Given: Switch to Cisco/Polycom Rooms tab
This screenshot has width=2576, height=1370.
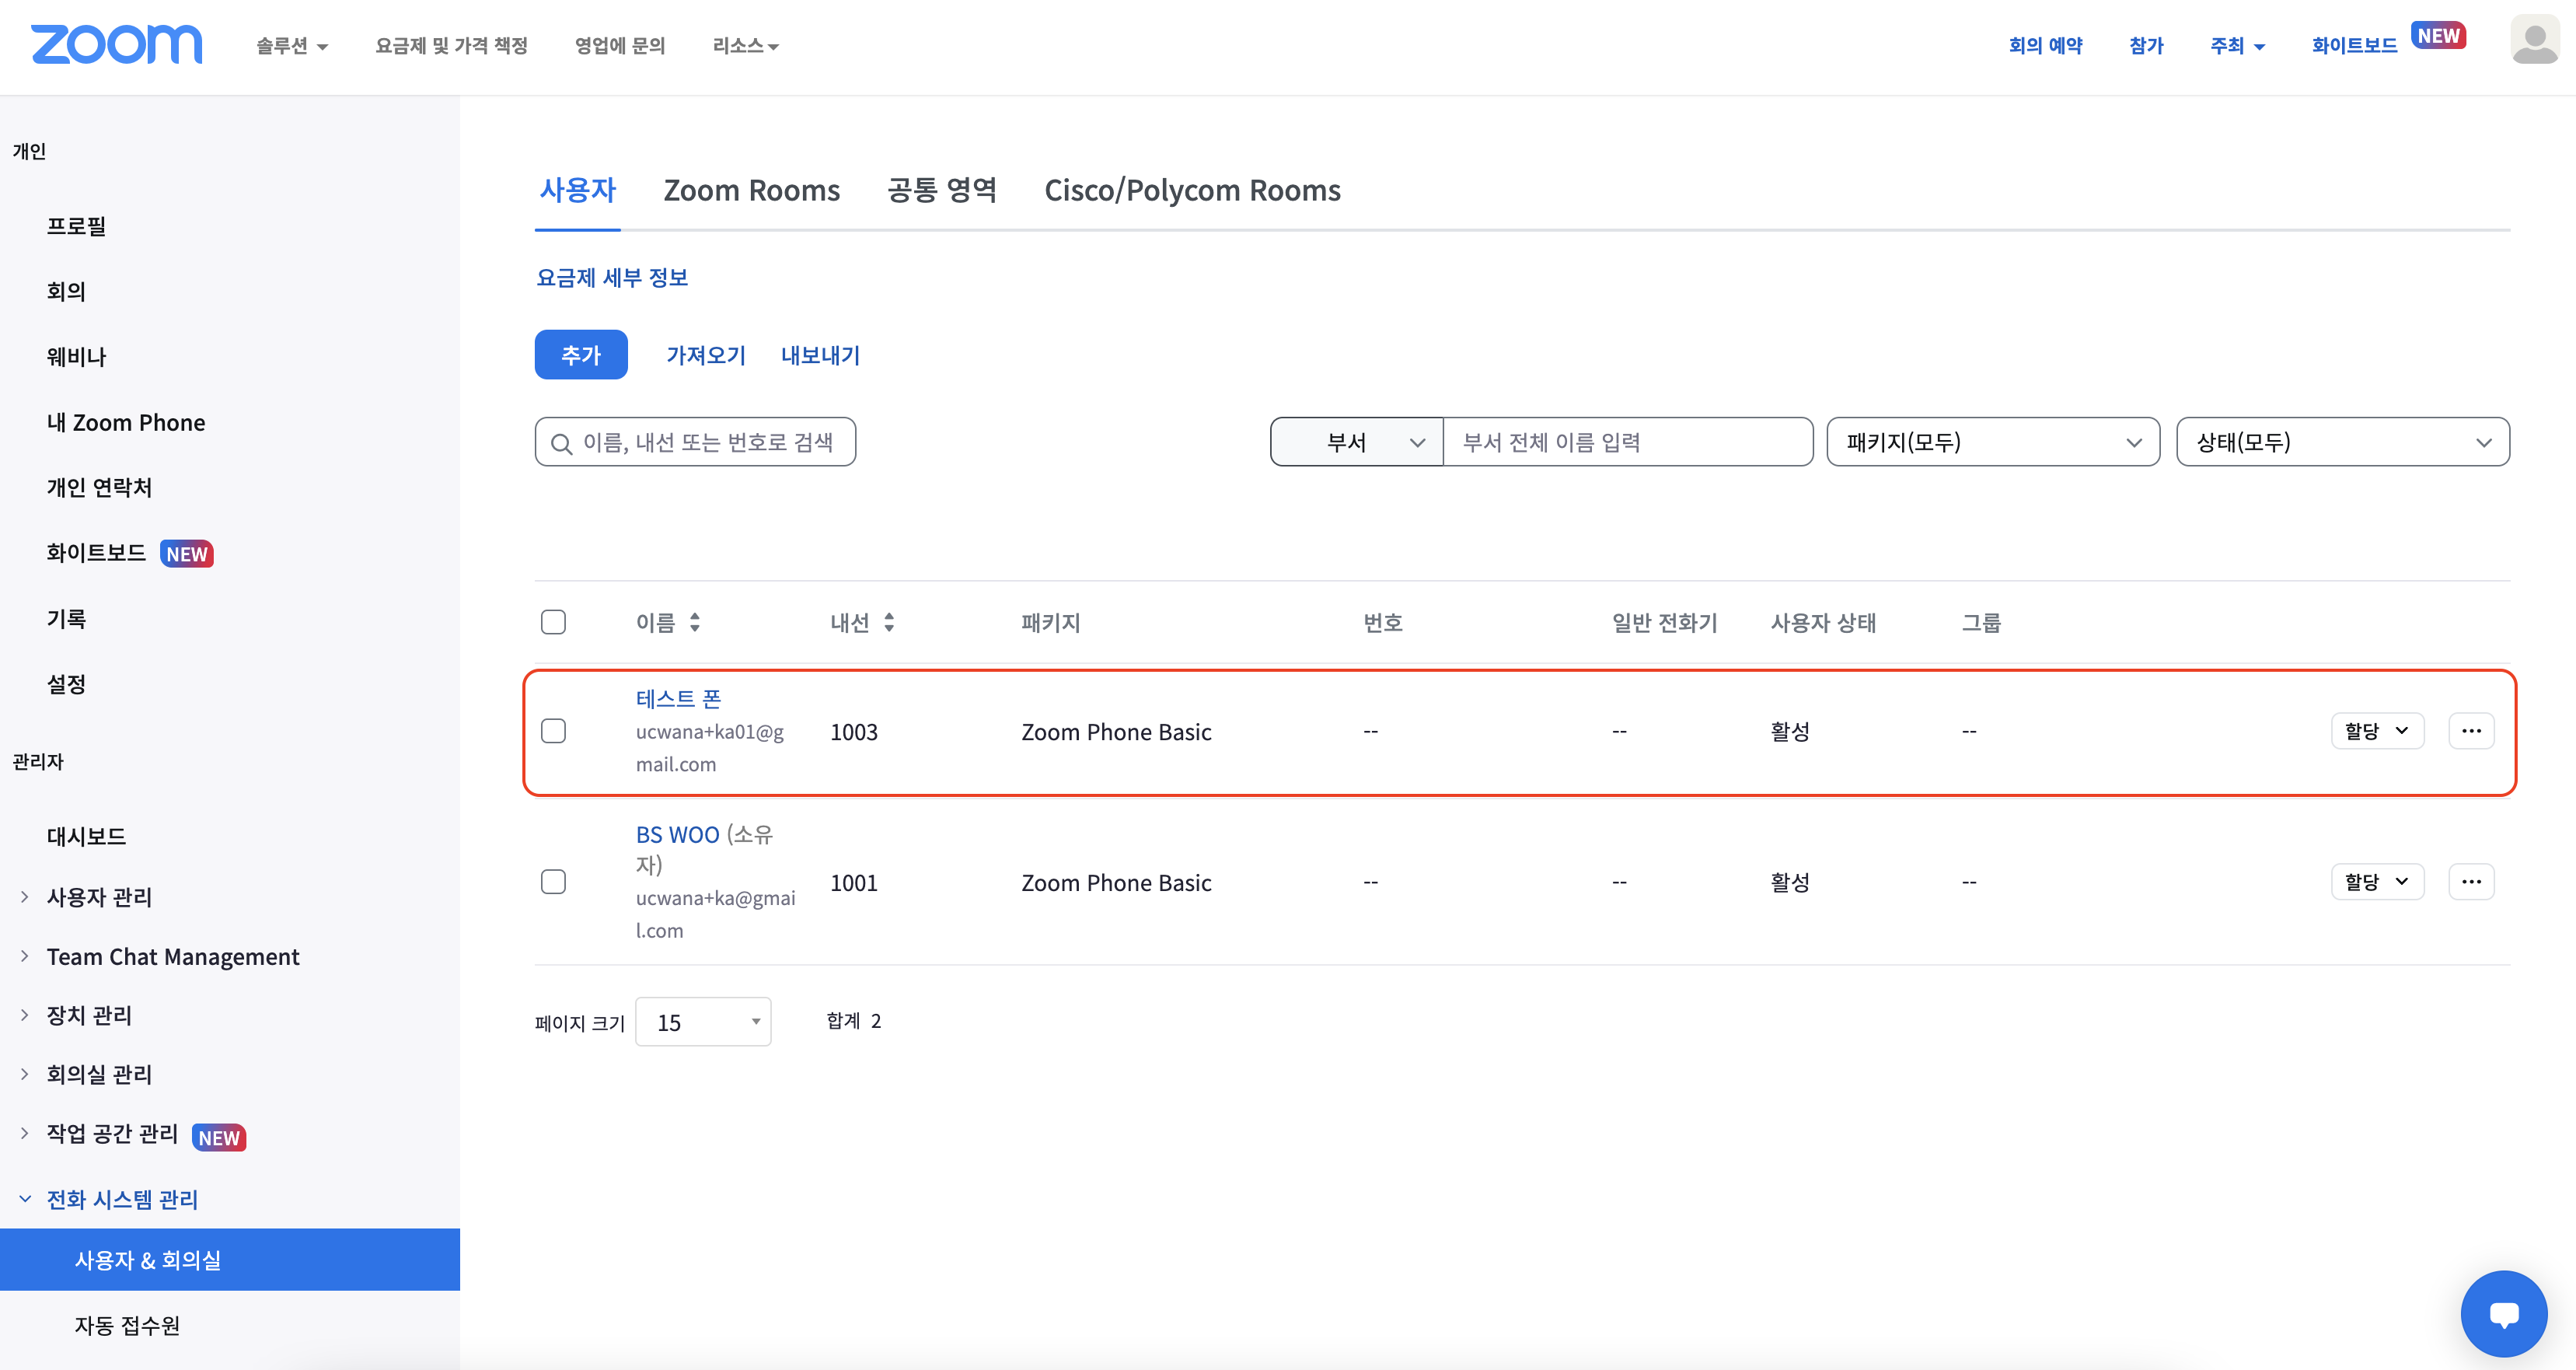Looking at the screenshot, I should (x=1192, y=190).
